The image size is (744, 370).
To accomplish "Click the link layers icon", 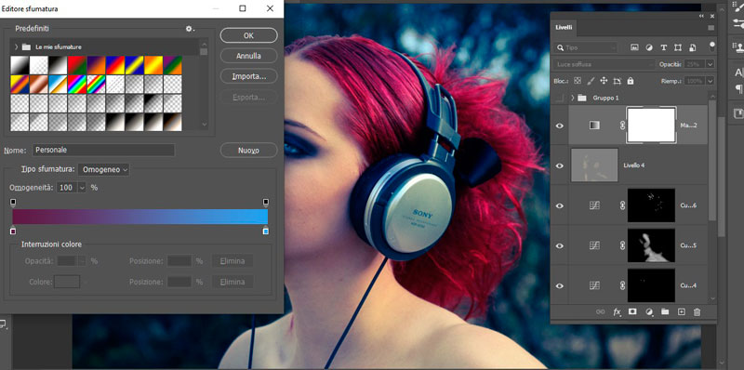I will click(600, 311).
